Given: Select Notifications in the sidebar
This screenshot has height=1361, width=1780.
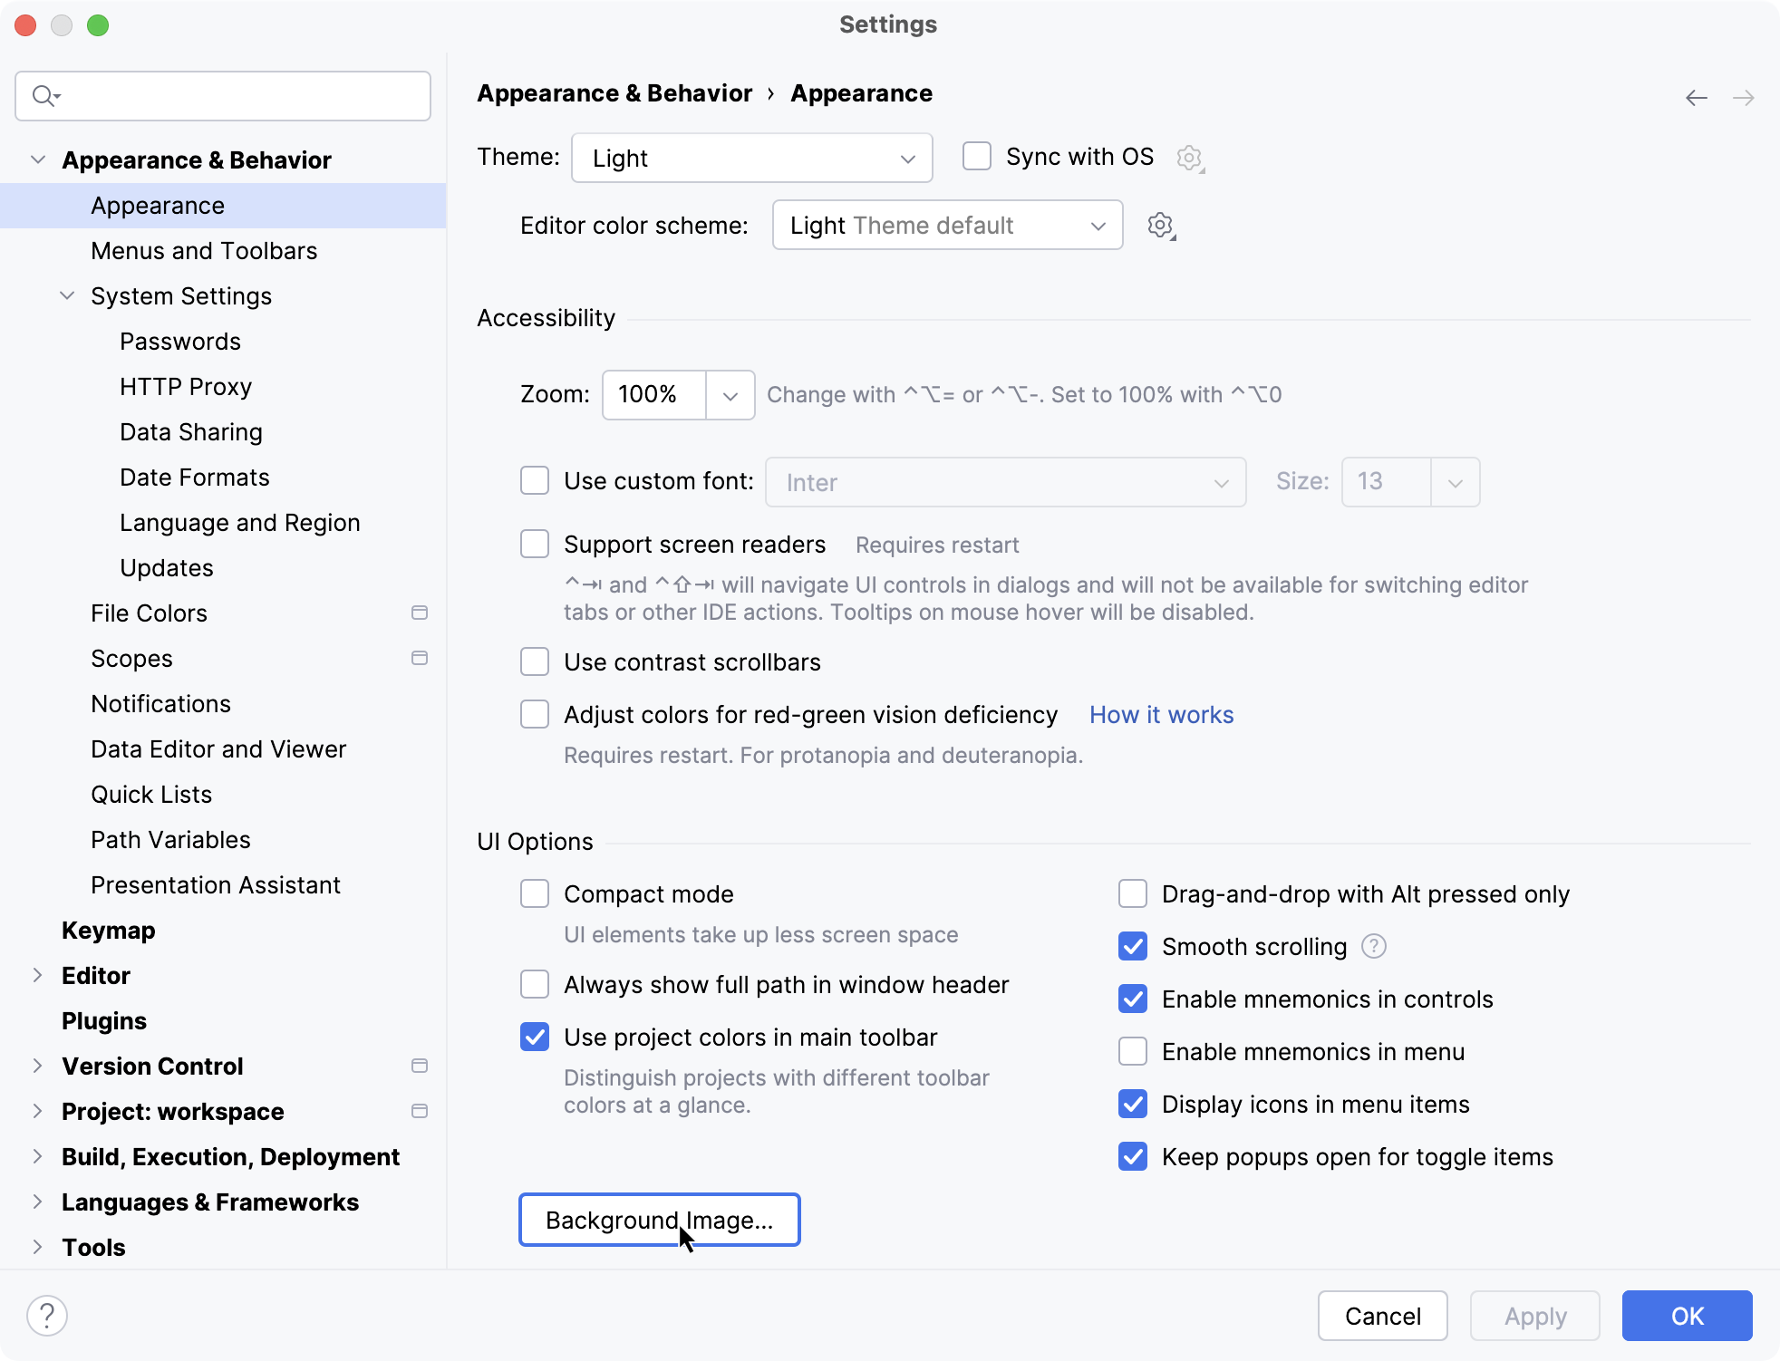Looking at the screenshot, I should (x=160, y=704).
